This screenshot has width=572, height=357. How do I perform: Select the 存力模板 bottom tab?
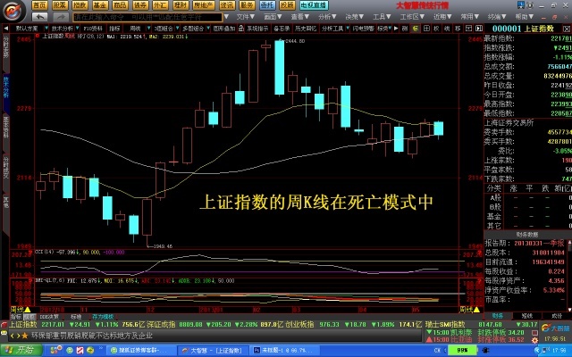coord(103,317)
